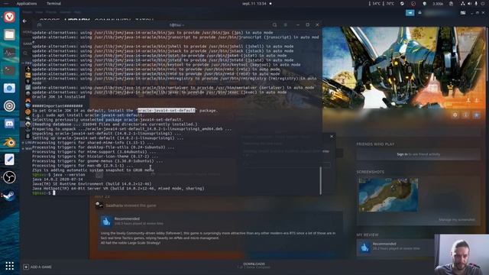Open Vivaldi browser from the dock

pos(9,17)
